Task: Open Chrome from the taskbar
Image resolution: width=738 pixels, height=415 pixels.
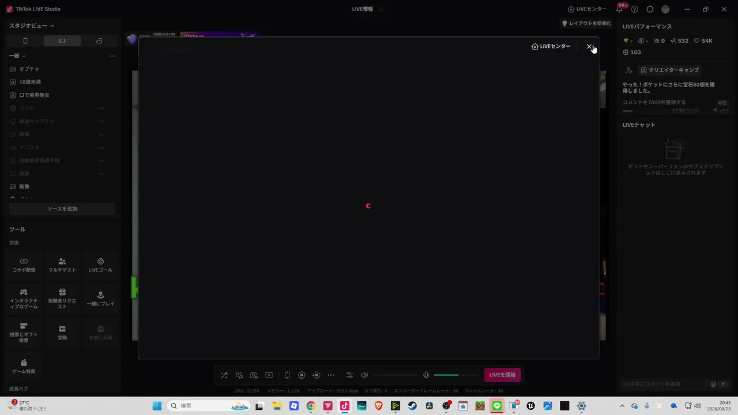Action: click(x=311, y=406)
